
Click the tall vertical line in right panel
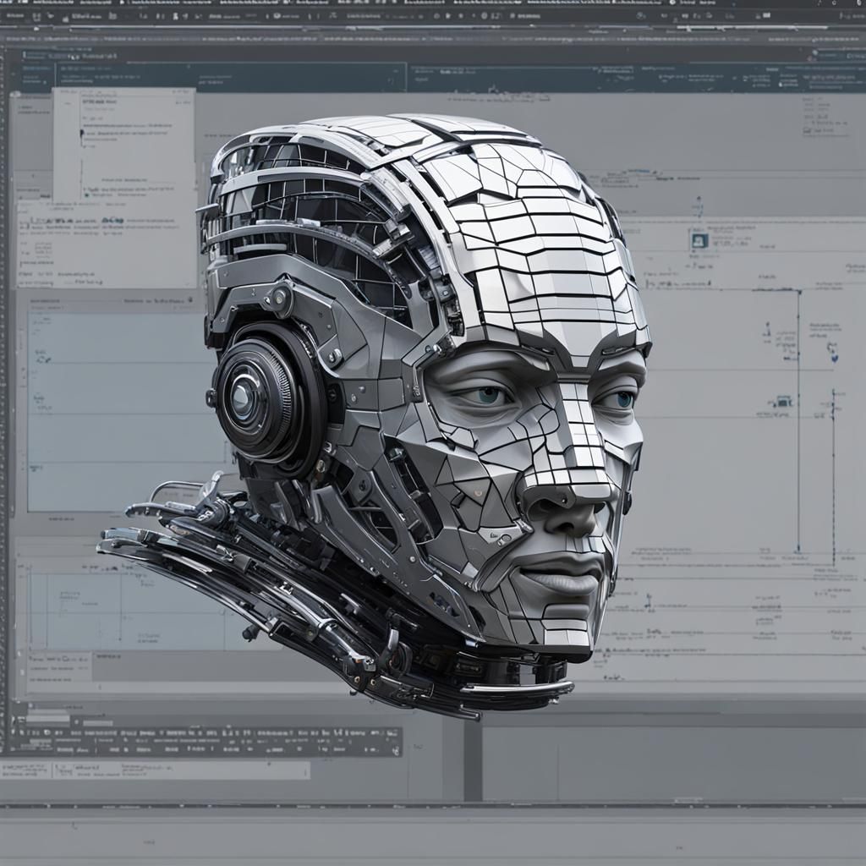coord(798,423)
